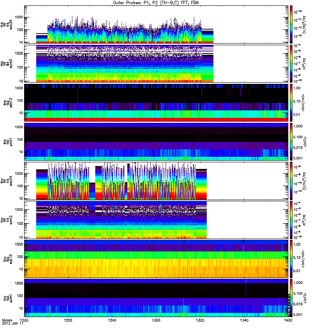312x332 pixels.
Task: Click the '1.00' color bar tick of thb edc12
Action: pos(297,88)
